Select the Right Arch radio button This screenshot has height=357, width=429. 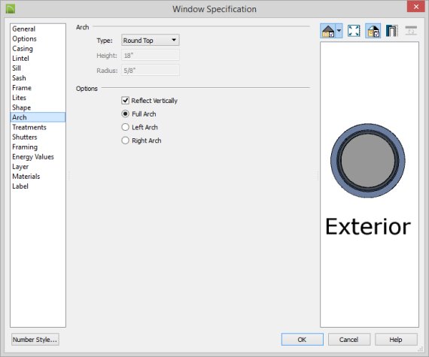click(125, 141)
